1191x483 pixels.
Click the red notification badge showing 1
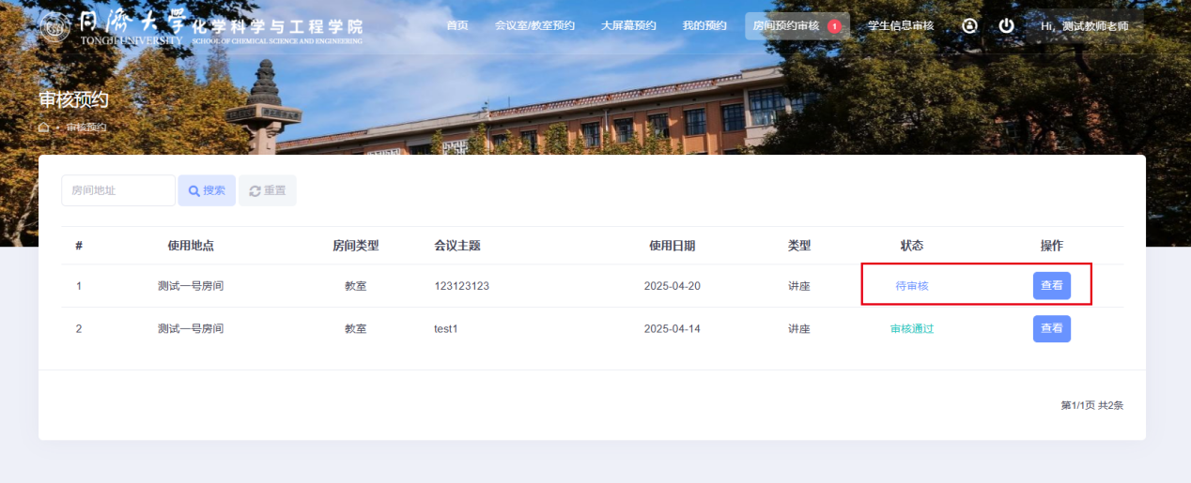click(x=834, y=26)
